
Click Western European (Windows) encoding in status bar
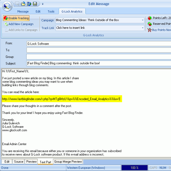tap(86, 168)
